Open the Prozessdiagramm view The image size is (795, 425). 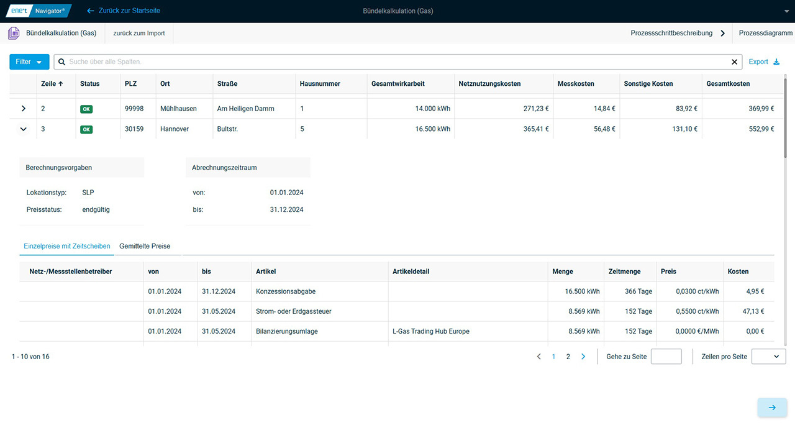click(x=765, y=33)
